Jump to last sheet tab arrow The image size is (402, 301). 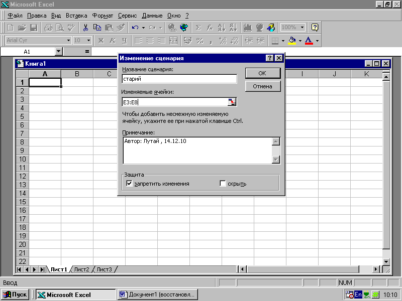(42, 269)
